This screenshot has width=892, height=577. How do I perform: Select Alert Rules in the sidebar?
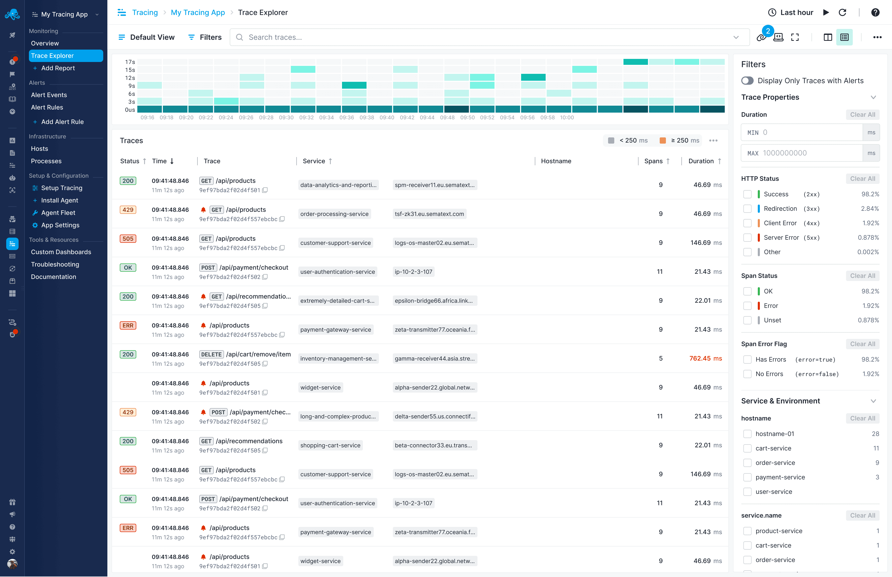pos(46,107)
